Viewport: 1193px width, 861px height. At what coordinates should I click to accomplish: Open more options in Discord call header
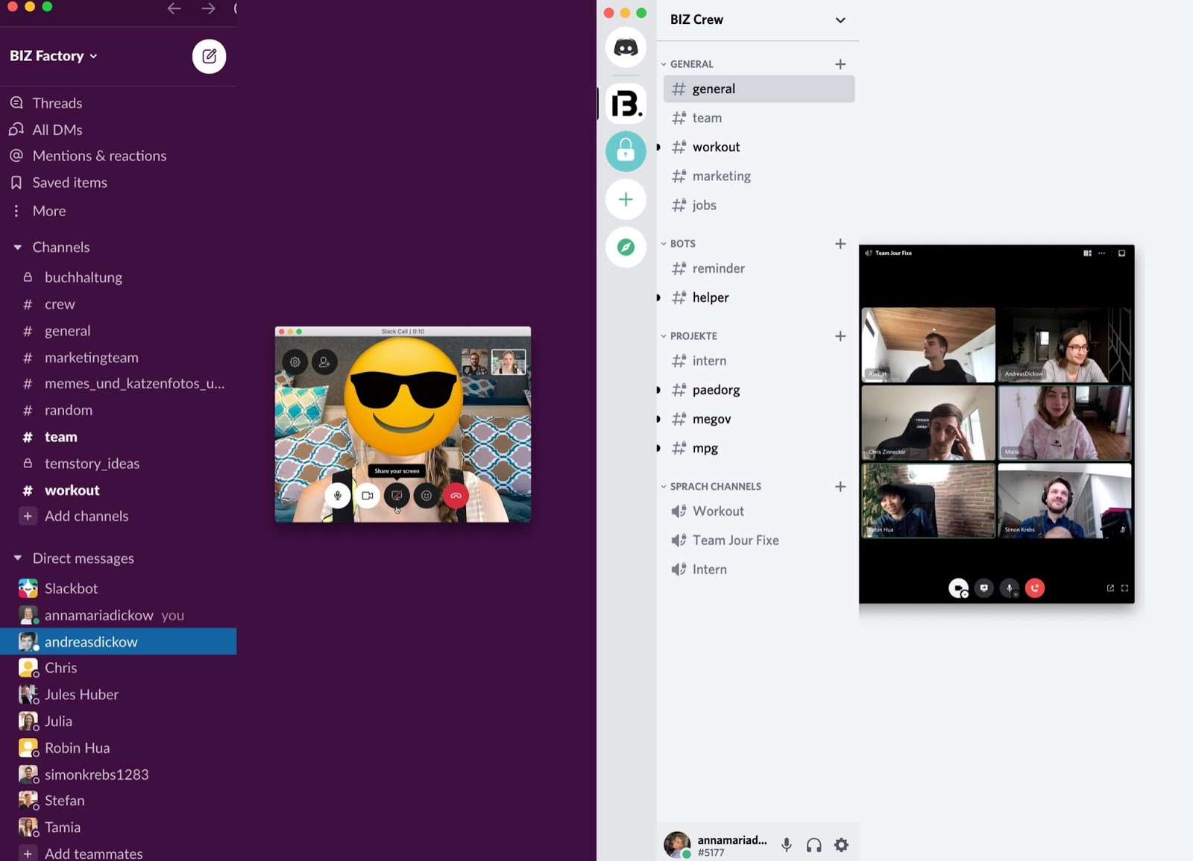[1102, 253]
